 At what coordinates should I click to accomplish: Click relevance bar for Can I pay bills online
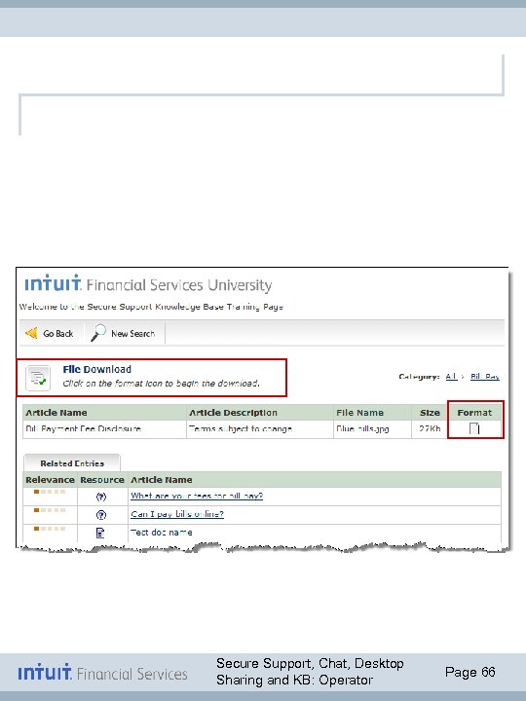pos(50,510)
